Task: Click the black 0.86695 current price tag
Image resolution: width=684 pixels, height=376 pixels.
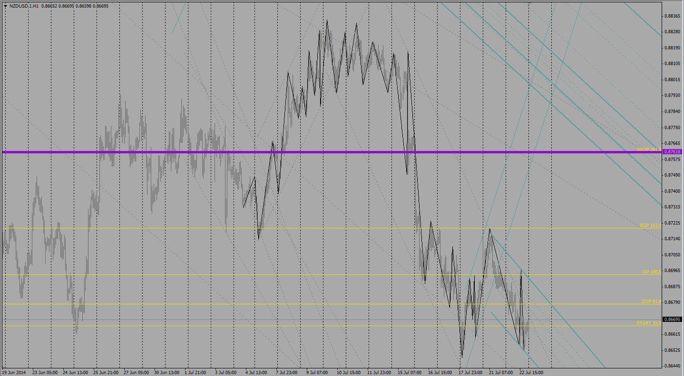Action: click(672, 320)
